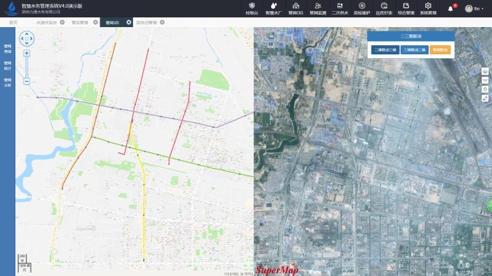The width and height of the screenshot is (492, 276).
Task: Click the 二维联动三维 button
Action: pos(385,50)
